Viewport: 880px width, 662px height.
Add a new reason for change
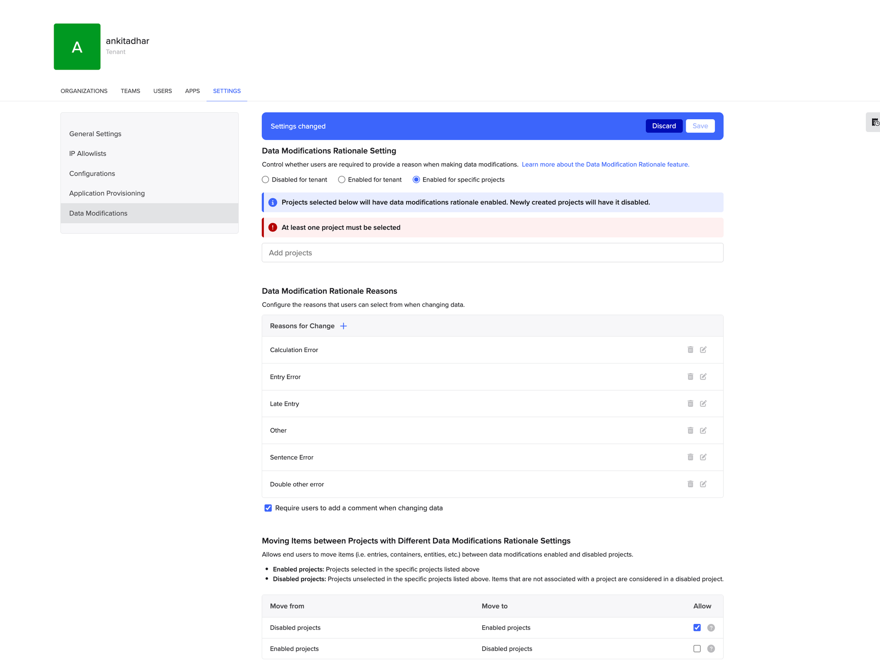pos(343,326)
